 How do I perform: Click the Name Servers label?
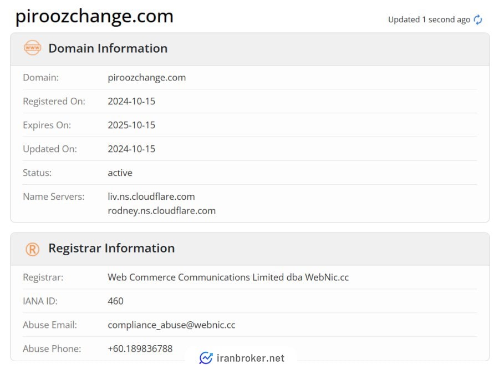click(54, 197)
